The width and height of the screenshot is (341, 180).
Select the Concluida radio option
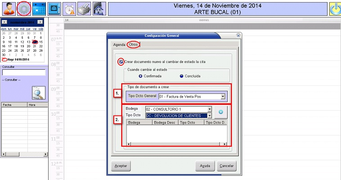[182, 76]
